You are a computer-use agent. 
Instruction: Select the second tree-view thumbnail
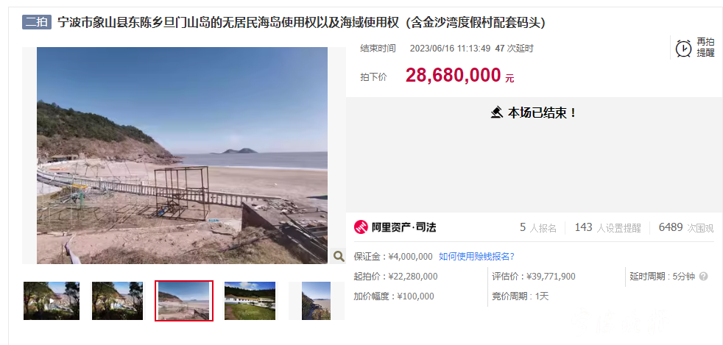[117, 301]
